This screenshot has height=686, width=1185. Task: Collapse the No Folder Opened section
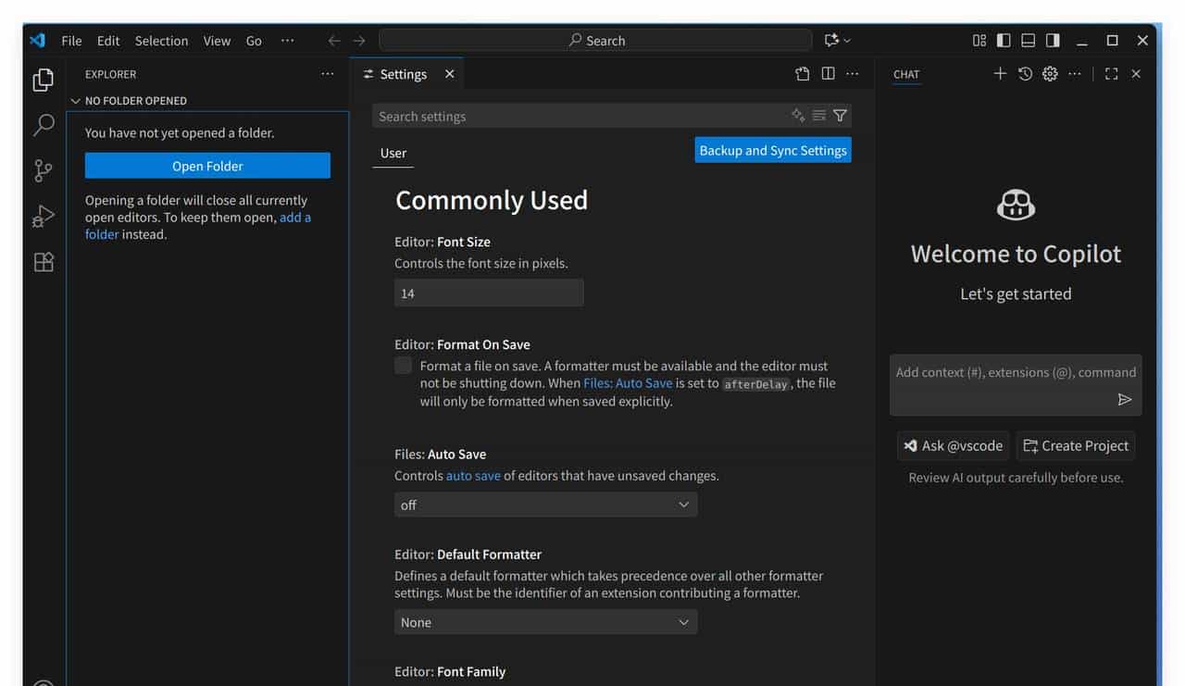[x=135, y=101]
